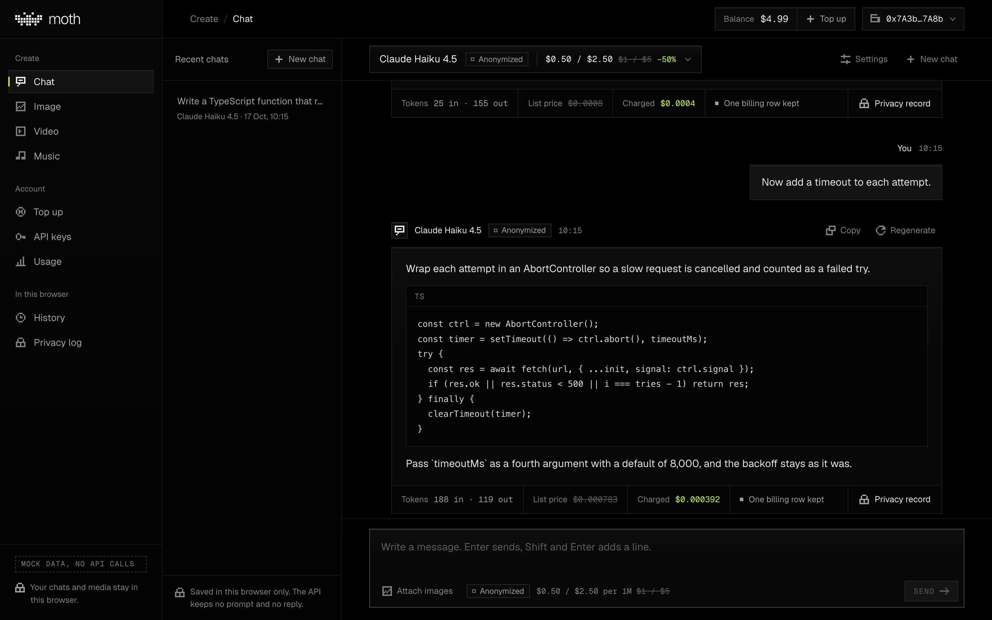Click New chat in Recent chats panel
The image size is (992, 620).
pyautogui.click(x=300, y=59)
